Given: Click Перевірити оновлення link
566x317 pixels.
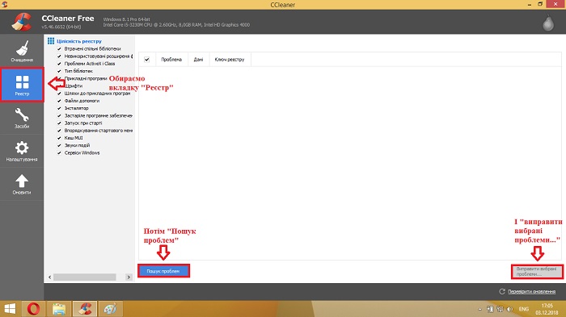Looking at the screenshot, I should tap(531, 291).
